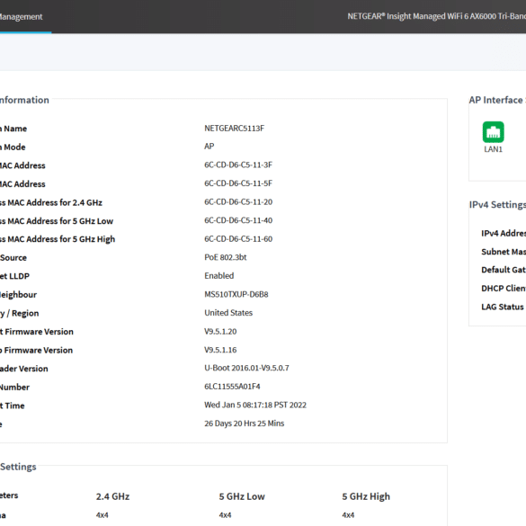Click the United States region value
Image resolution: width=526 pixels, height=526 pixels.
[228, 313]
